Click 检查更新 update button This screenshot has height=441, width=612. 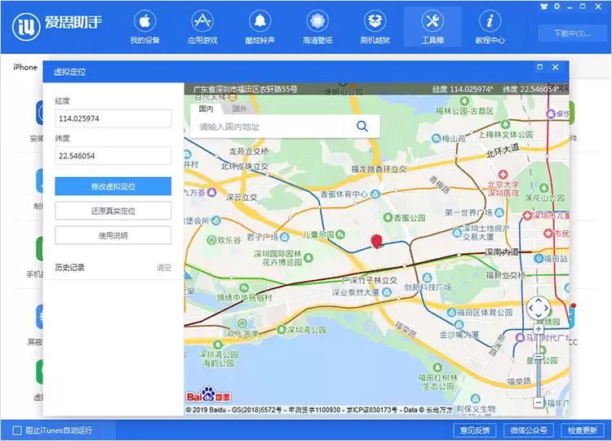click(x=583, y=430)
